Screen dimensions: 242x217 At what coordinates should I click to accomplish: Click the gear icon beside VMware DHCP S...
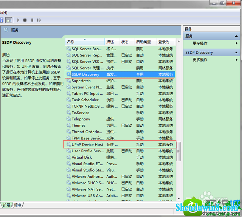click(69, 183)
